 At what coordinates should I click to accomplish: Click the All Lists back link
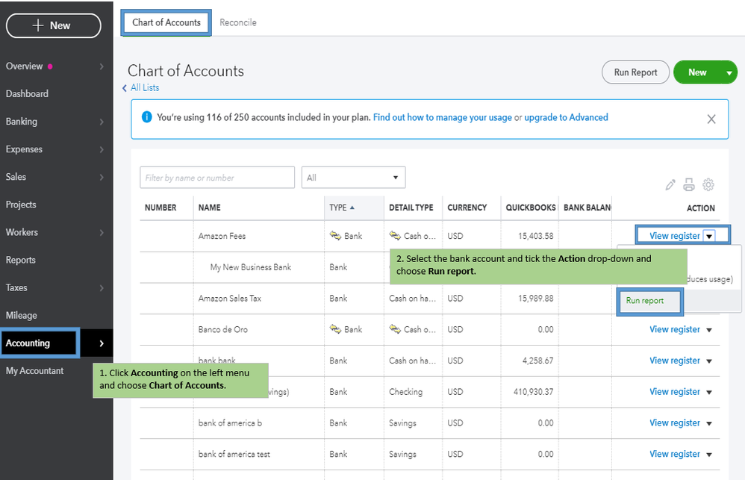click(144, 87)
